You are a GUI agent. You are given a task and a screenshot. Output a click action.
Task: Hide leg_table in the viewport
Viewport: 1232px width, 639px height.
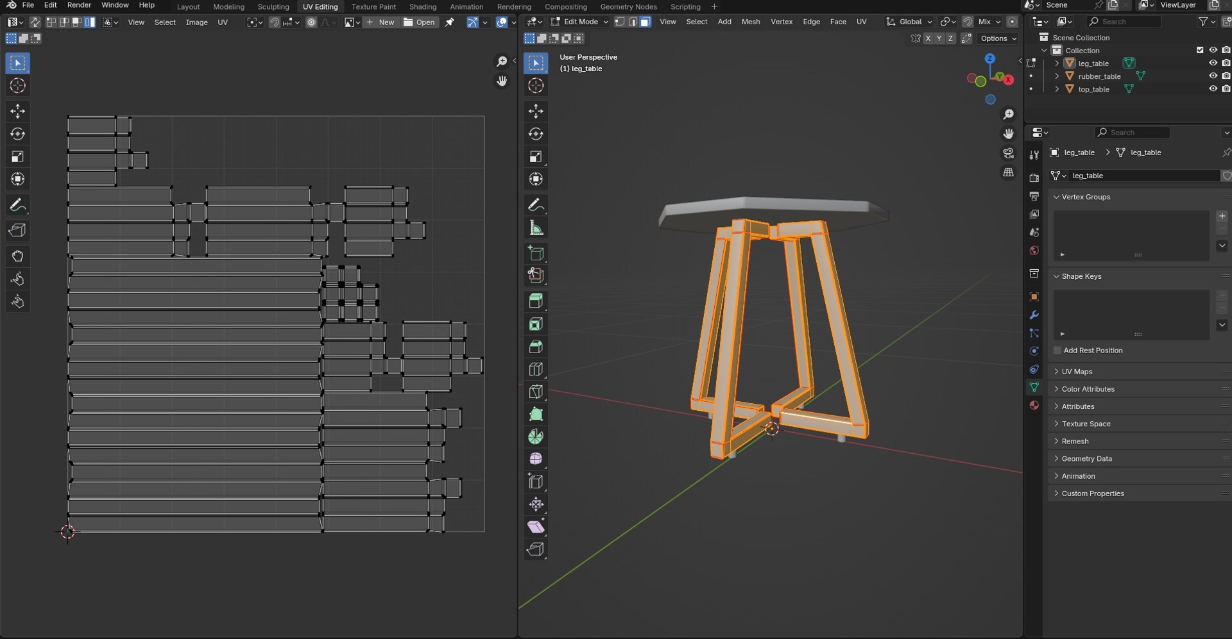click(1213, 63)
